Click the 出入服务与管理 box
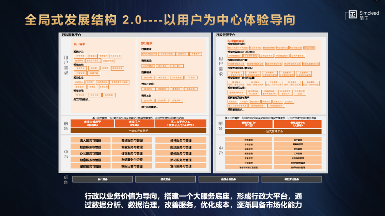The height and width of the screenshot is (216, 385). pyautogui.click(x=90, y=140)
